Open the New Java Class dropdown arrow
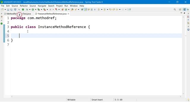Screen dimensions: 190x107 pos(69,10)
